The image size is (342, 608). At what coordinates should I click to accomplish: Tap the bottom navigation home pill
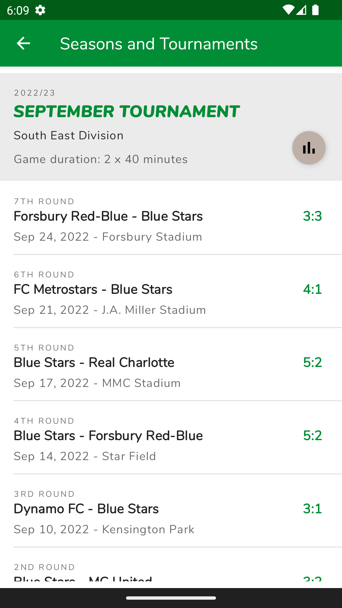171,598
